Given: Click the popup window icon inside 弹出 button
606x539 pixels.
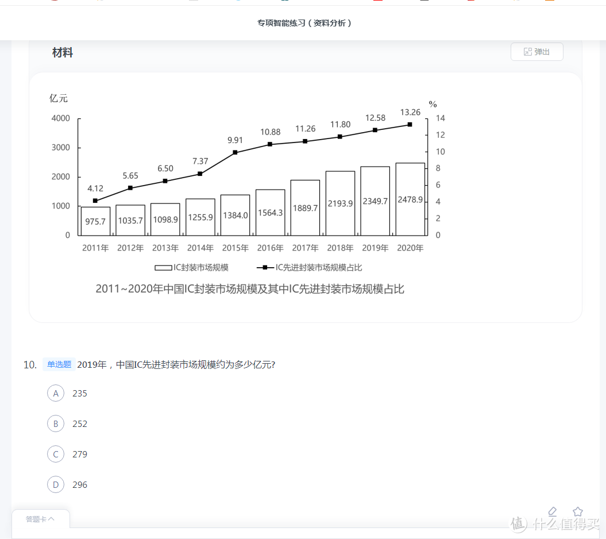Looking at the screenshot, I should (x=527, y=51).
